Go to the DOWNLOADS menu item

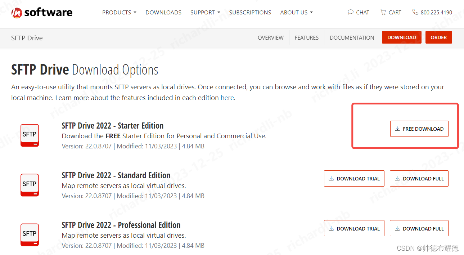click(x=163, y=12)
